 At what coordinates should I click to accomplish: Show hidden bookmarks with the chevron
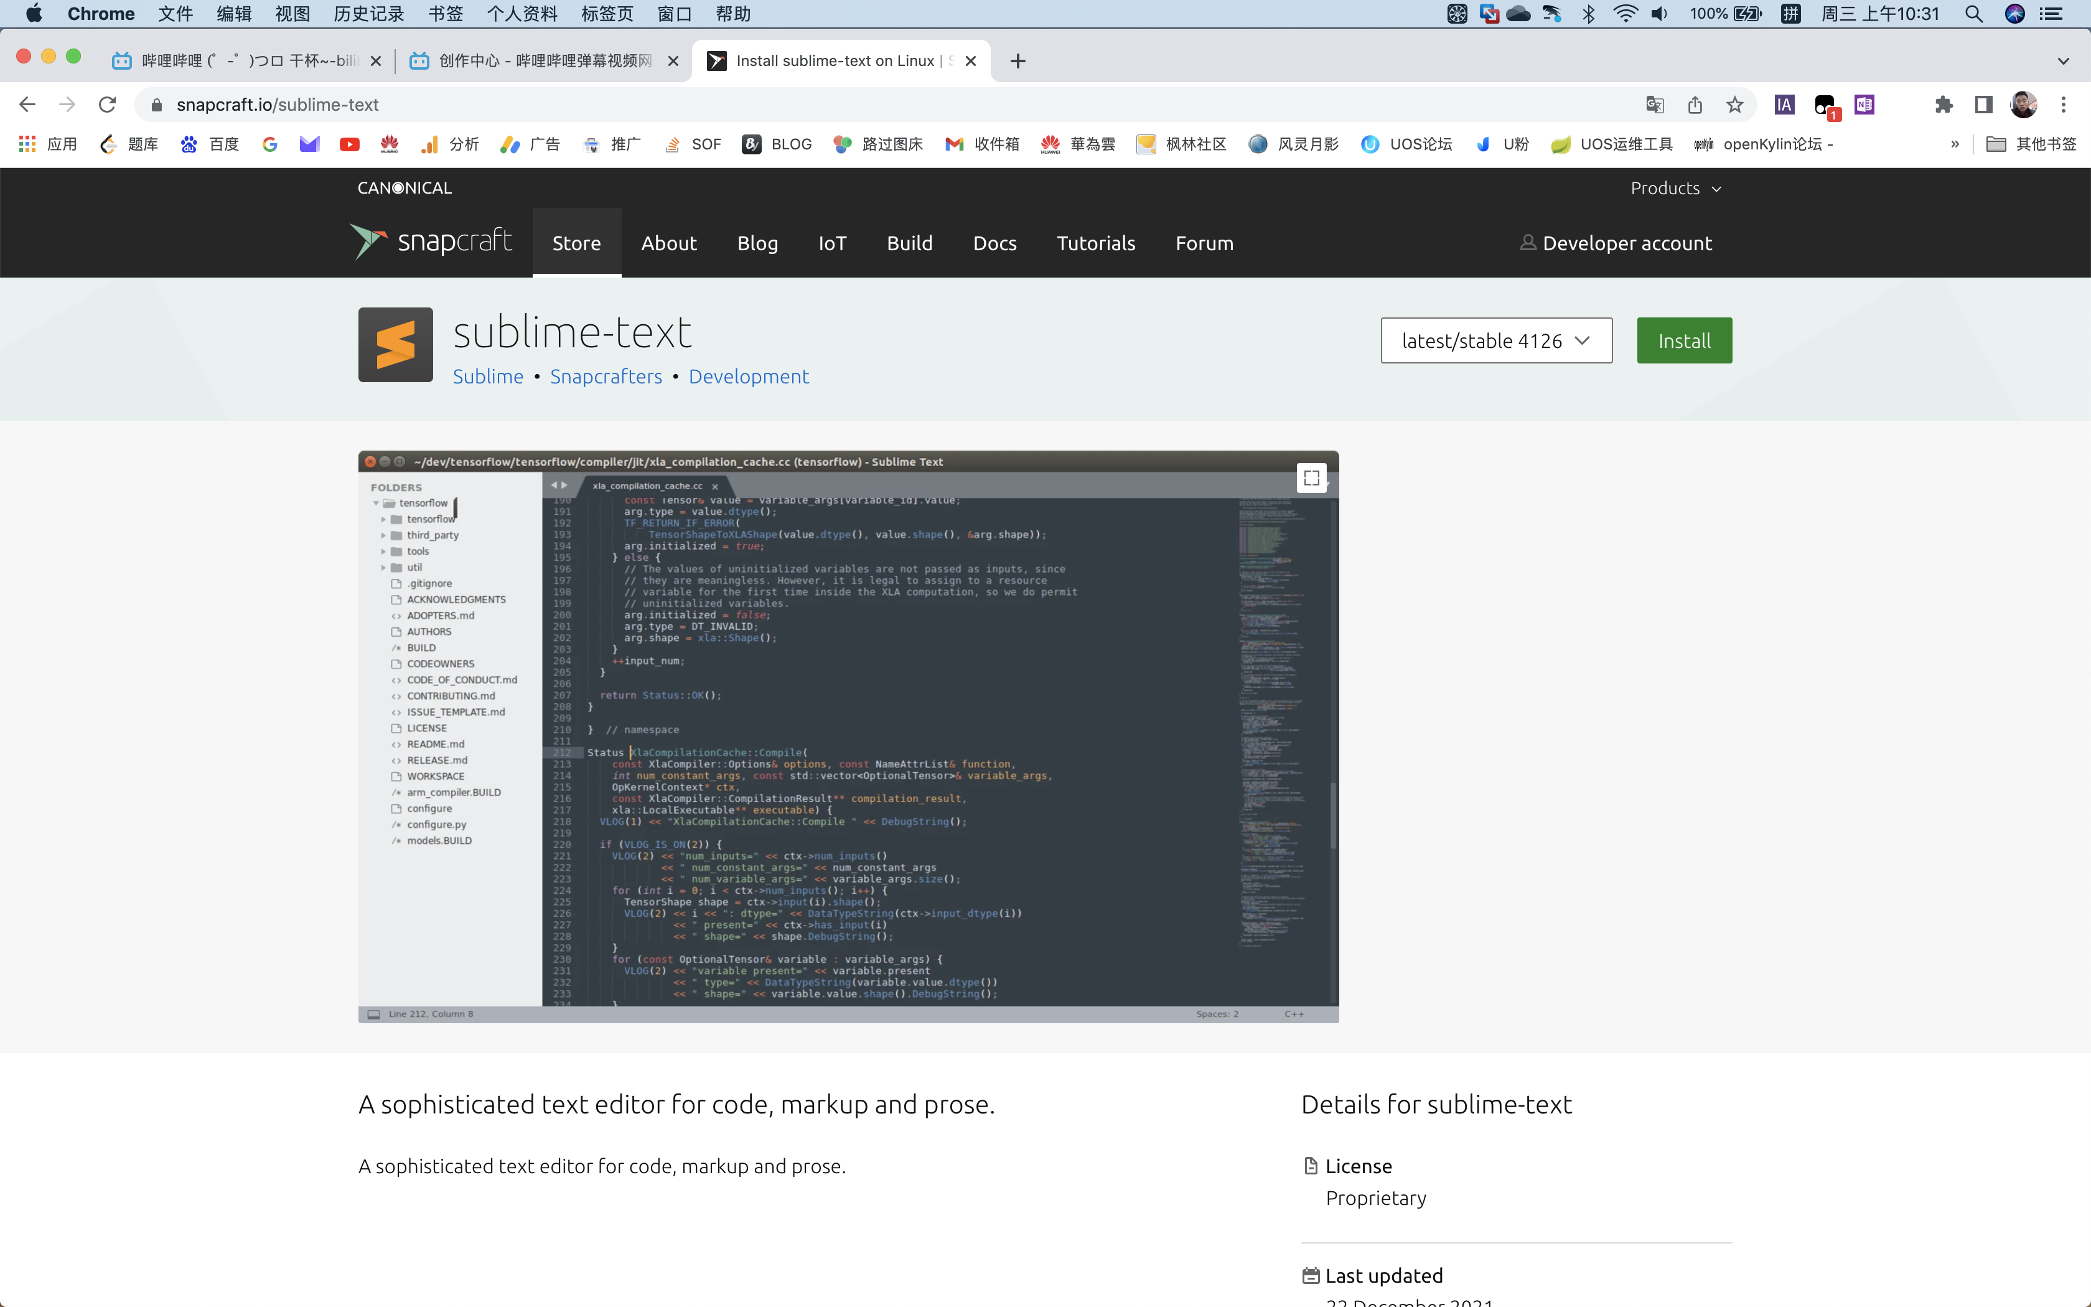coord(1953,144)
